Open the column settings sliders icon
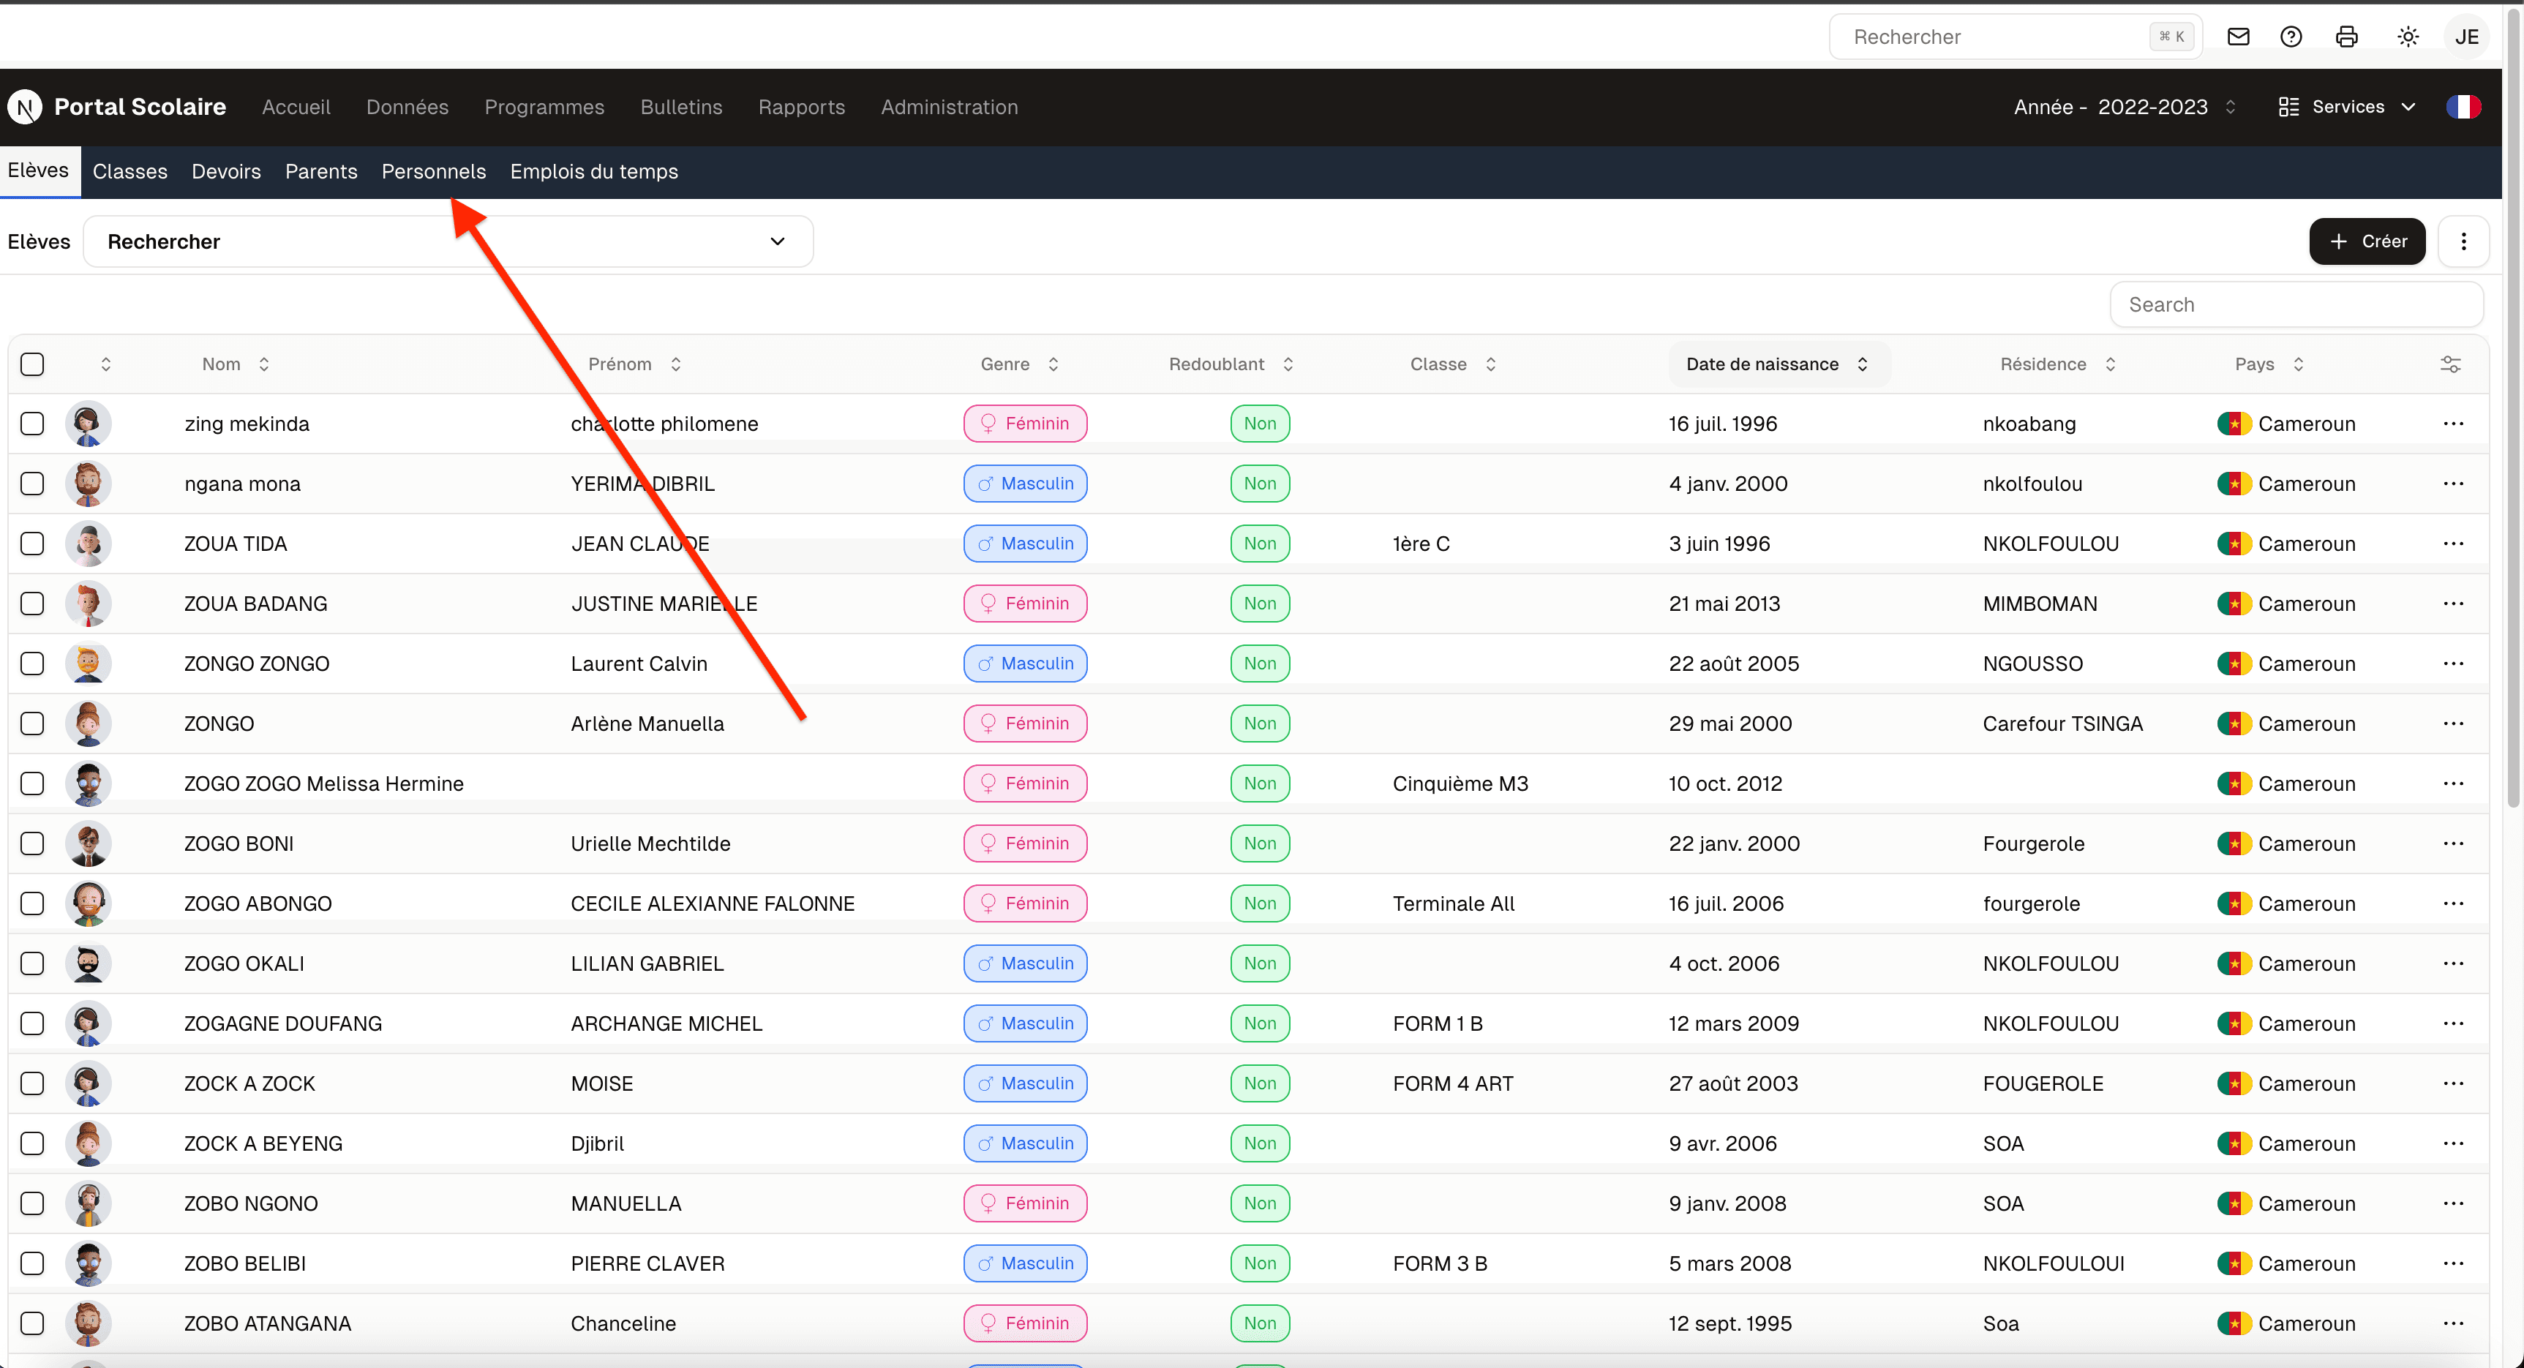 coord(2449,364)
